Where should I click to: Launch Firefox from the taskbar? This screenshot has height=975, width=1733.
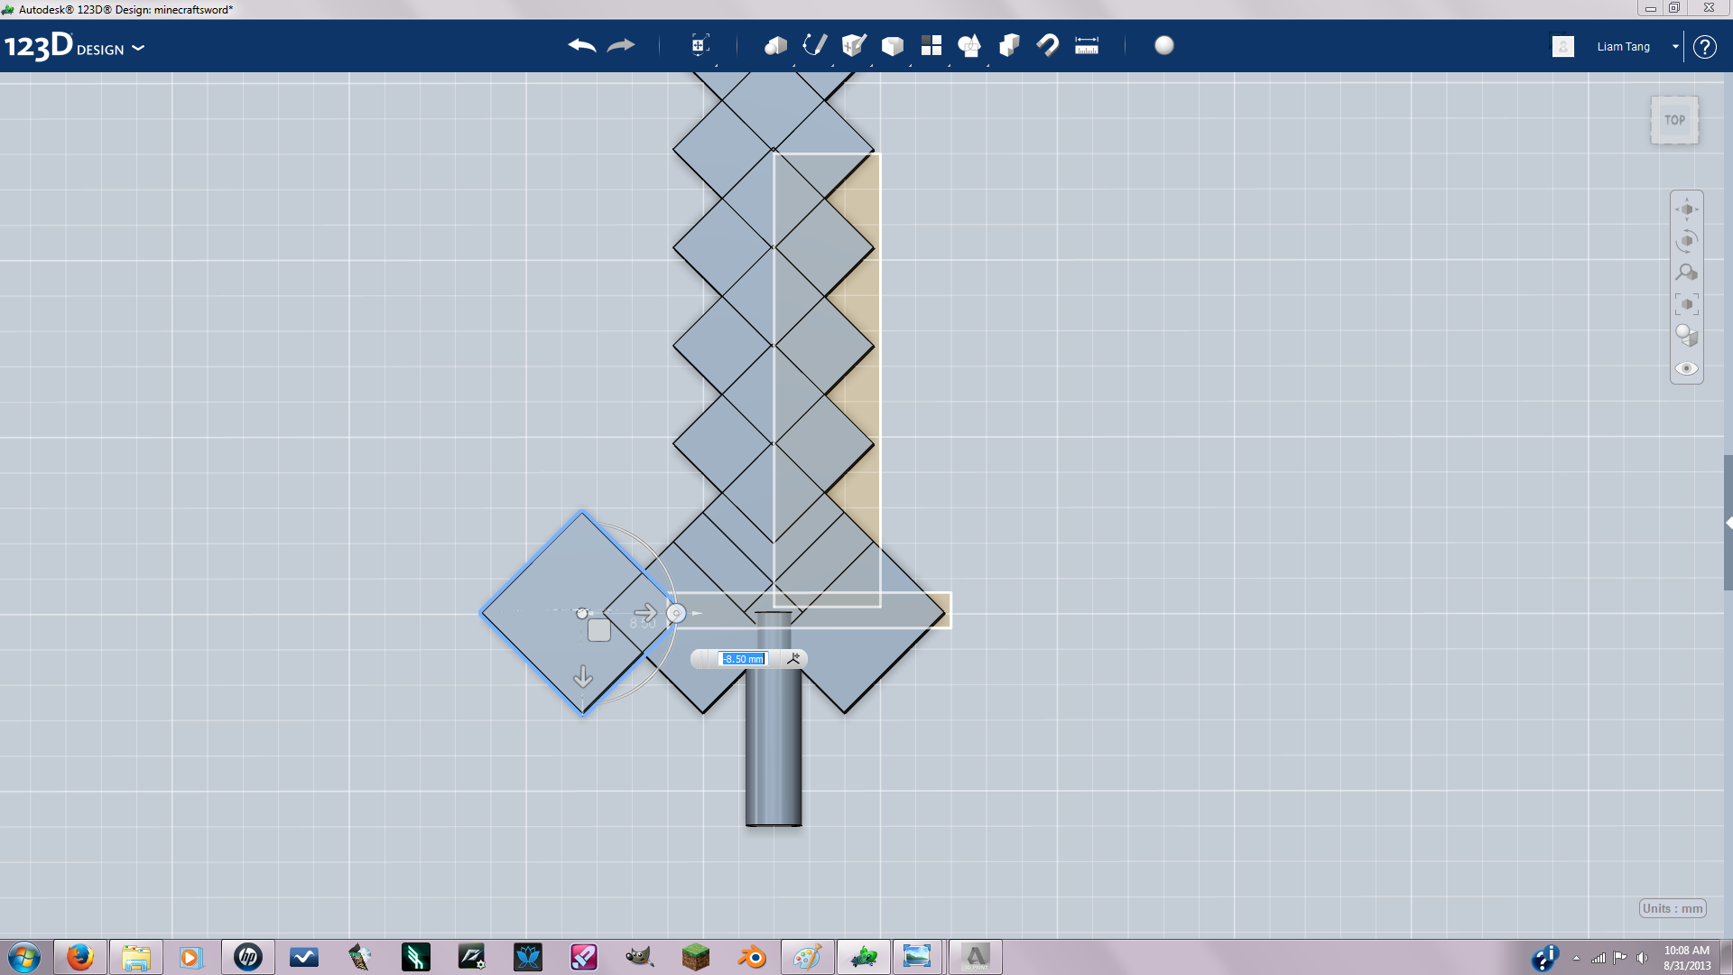point(80,957)
